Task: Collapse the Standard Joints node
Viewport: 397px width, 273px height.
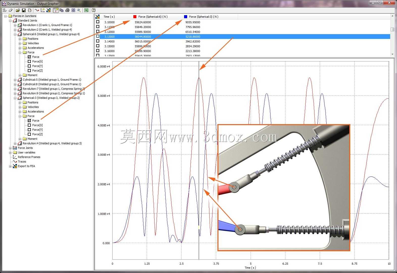Action: point(10,20)
